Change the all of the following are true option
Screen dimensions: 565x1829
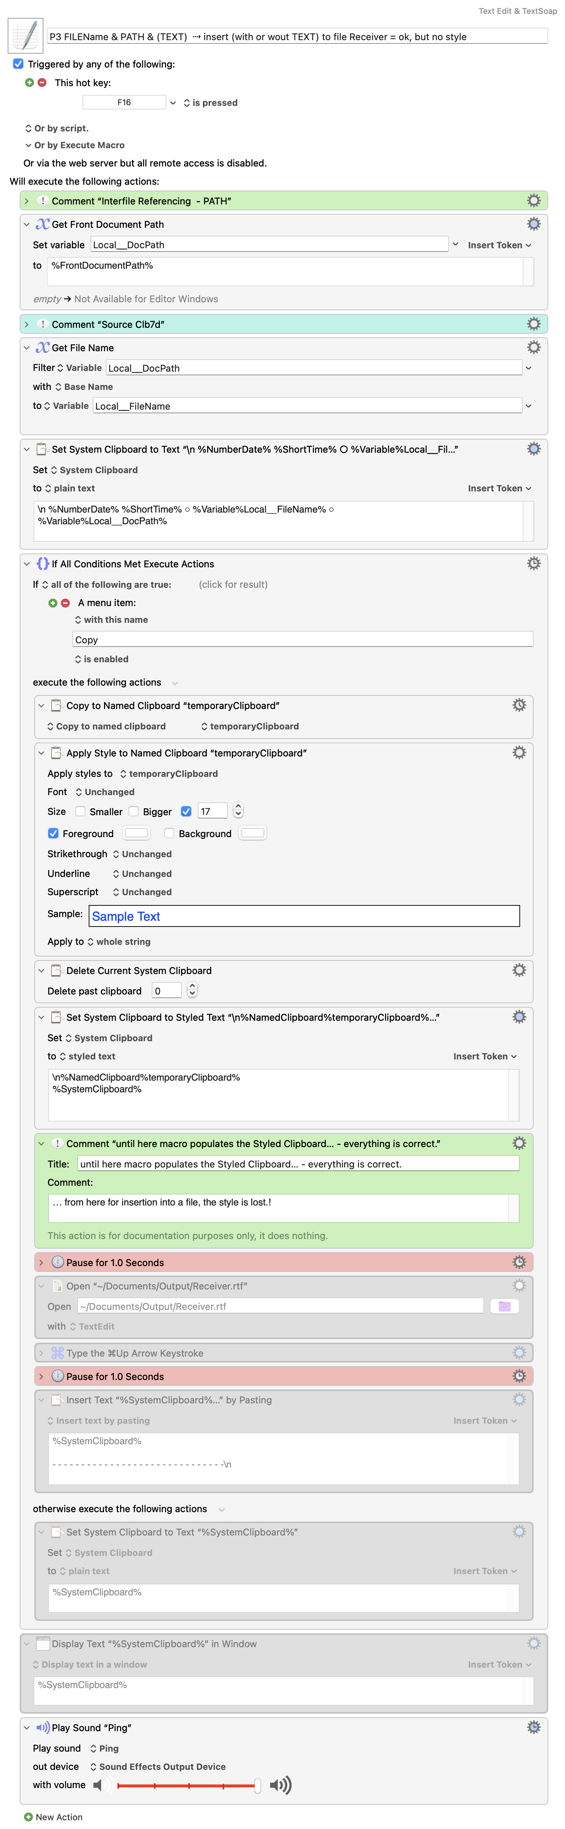pyautogui.click(x=107, y=584)
